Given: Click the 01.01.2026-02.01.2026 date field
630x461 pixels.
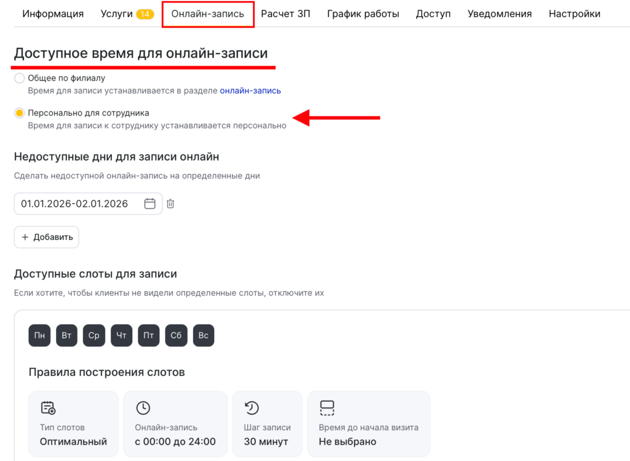Looking at the screenshot, I should (x=88, y=204).
